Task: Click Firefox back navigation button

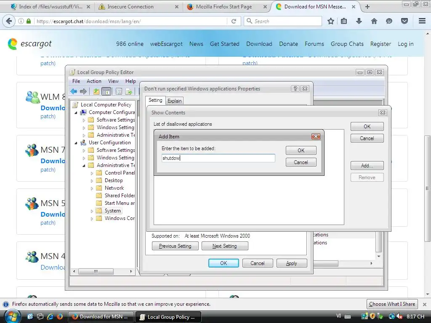Action: click(x=9, y=21)
